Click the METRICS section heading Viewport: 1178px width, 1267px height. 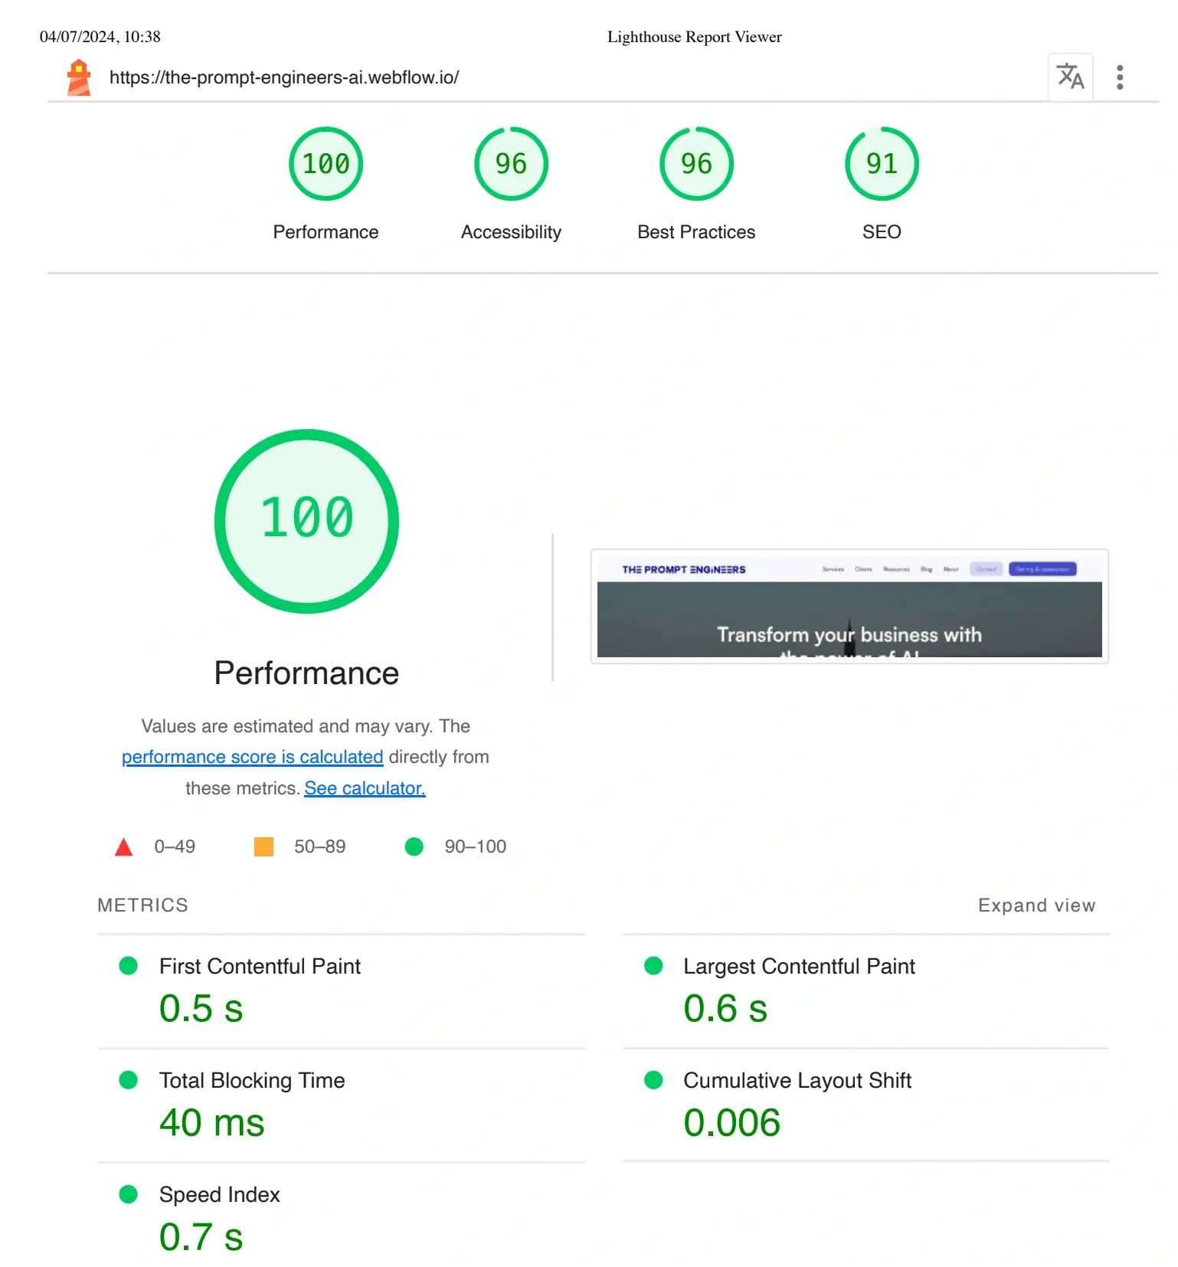142,905
